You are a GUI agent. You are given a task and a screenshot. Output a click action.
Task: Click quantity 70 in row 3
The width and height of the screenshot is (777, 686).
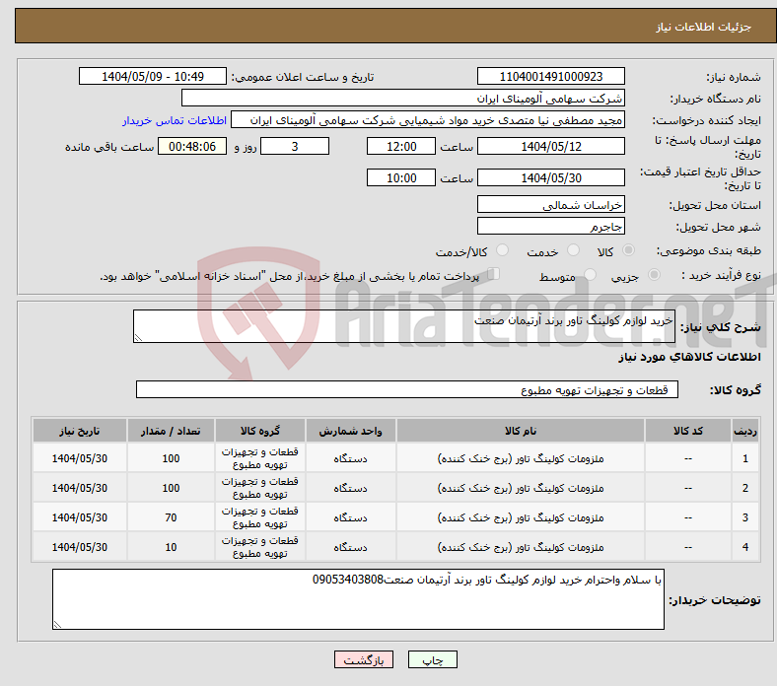[x=171, y=517]
